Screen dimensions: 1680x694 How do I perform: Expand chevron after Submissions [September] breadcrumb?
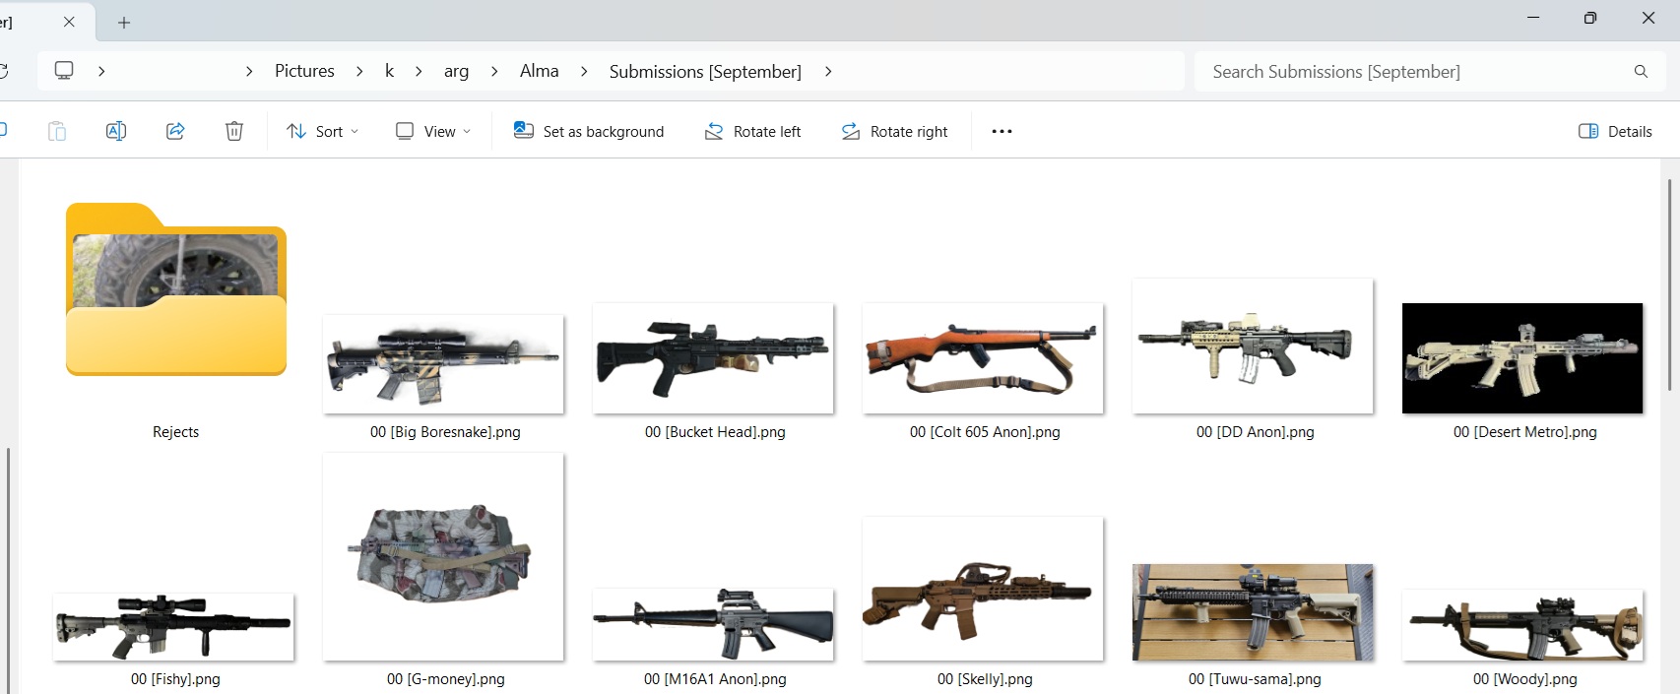point(828,71)
